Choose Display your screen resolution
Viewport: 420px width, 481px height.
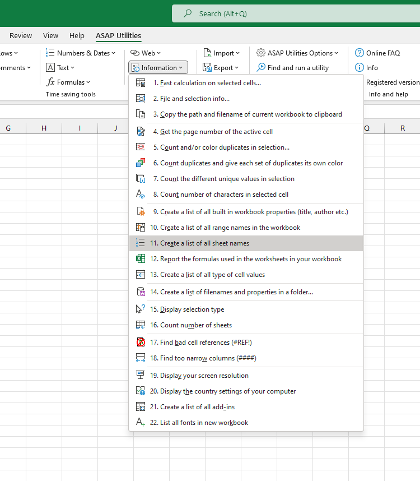(x=246, y=376)
